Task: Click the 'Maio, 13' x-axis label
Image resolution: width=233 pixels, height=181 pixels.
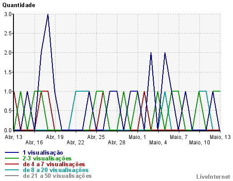Action: point(220,137)
